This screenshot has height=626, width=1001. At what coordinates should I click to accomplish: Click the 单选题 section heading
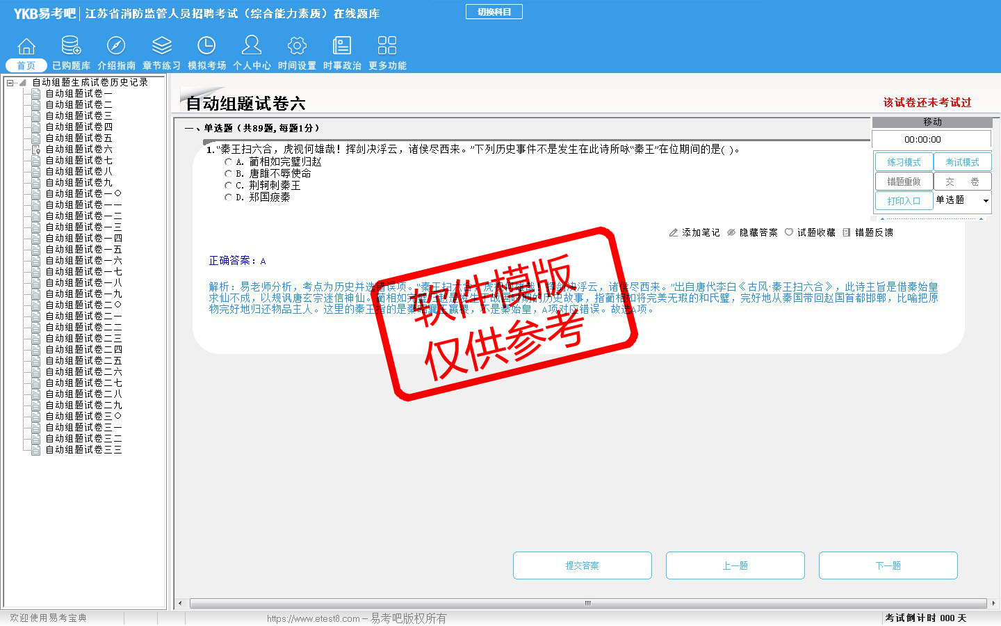click(252, 128)
